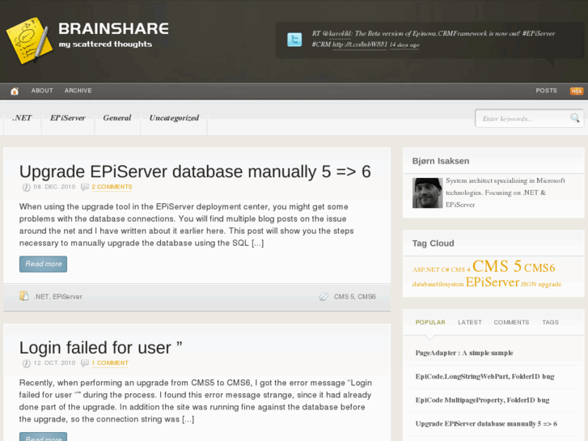
Task: Click tag icon beside CMS 5, CMS6
Action: [324, 296]
